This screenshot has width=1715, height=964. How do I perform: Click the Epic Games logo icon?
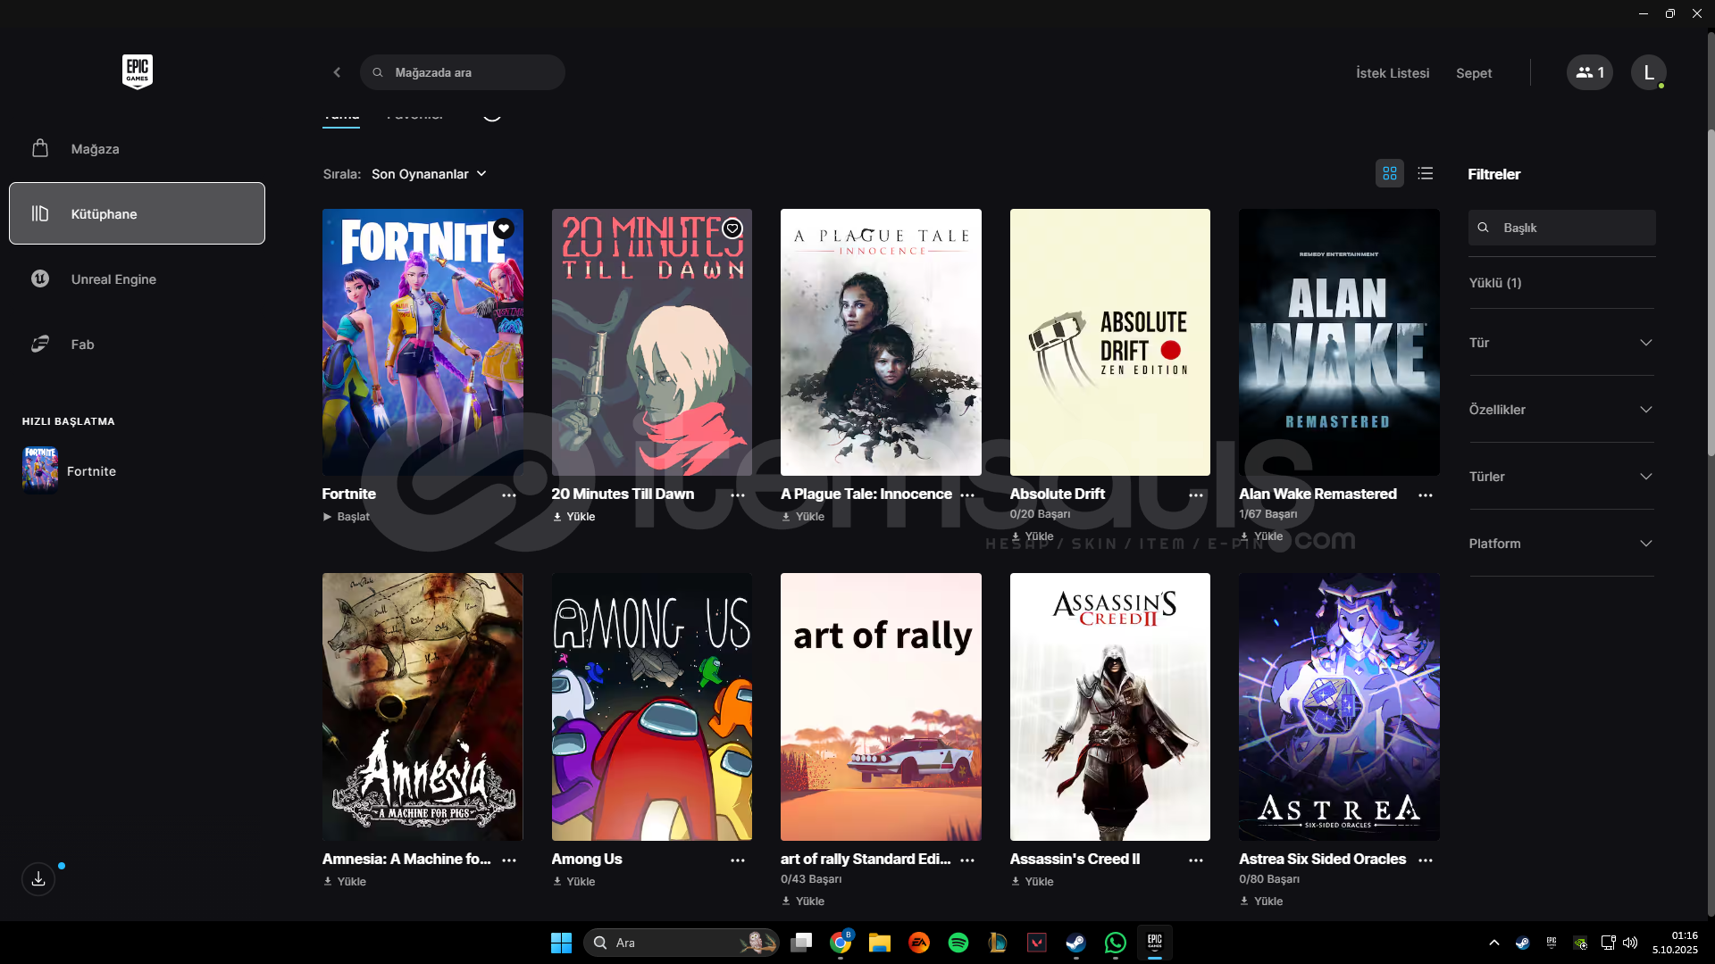(x=137, y=71)
